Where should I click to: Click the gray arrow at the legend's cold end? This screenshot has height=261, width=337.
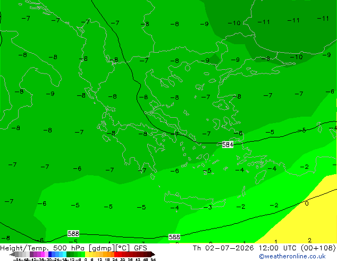tap(12, 255)
